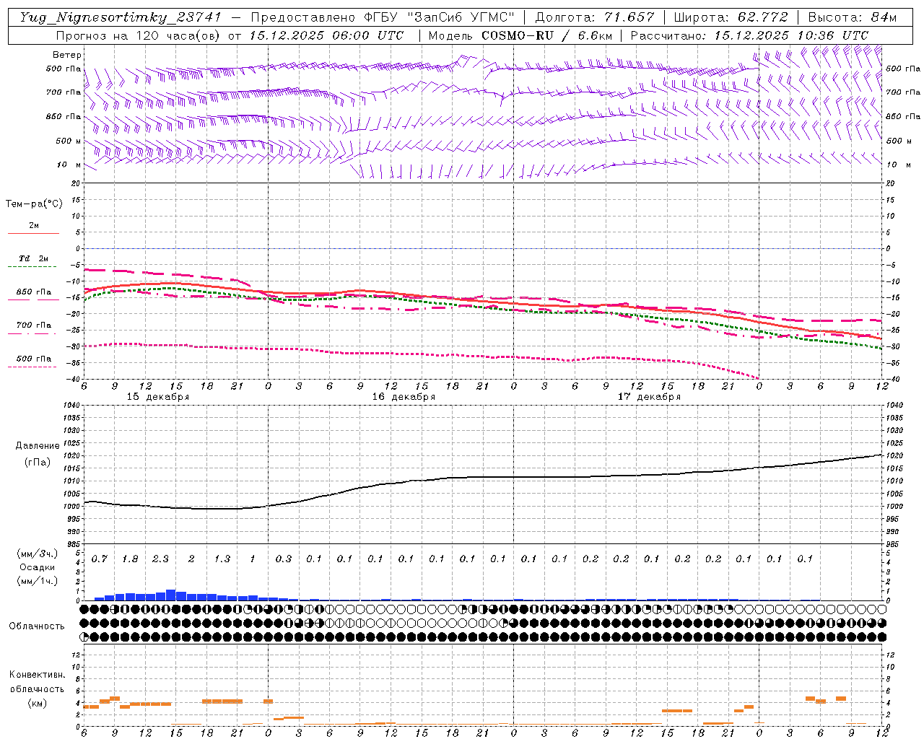This screenshot has height=739, width=924.
Task: Click the '17 декабря' date label
Action: (x=649, y=397)
